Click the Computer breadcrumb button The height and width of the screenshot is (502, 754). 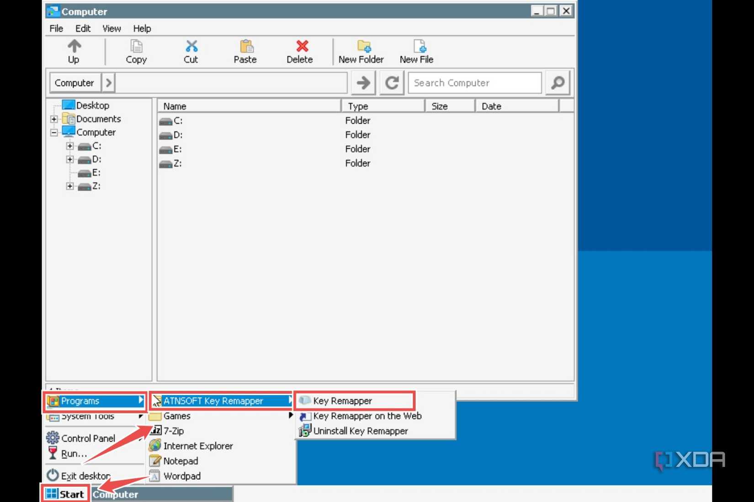pyautogui.click(x=74, y=83)
